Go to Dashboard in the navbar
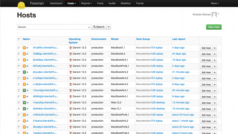 [56, 3]
